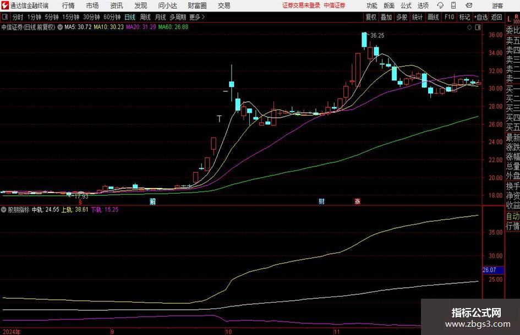Select the 多周期 multi-period tab
Image resolution: width=520 pixels, height=335 pixels.
coord(177,17)
